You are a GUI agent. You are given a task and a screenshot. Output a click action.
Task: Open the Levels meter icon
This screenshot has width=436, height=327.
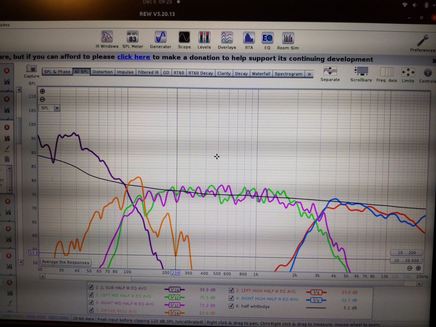204,38
